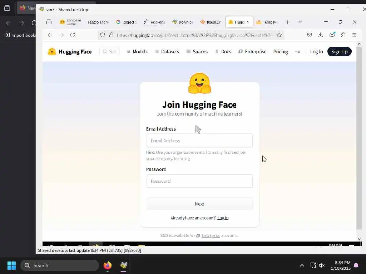Viewport: 366px width, 274px height.
Task: Switch to the Temp Mail tab
Action: click(267, 22)
